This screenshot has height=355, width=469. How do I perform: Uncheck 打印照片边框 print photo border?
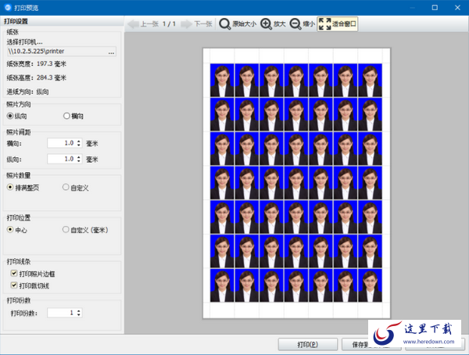14,274
